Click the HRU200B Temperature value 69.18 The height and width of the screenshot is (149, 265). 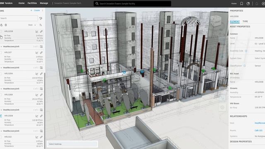point(40,125)
